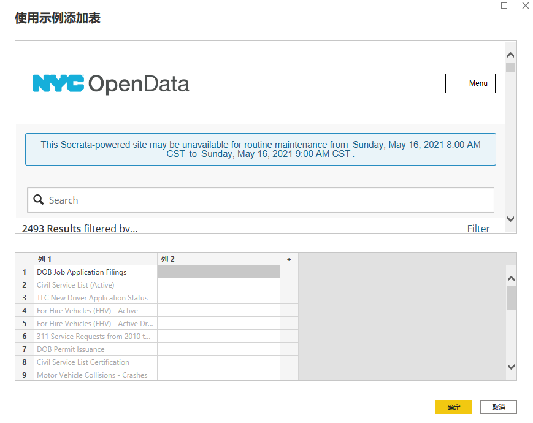Screen dimensions: 533x423
Task: Cancel with the 取消 button
Action: pos(498,407)
